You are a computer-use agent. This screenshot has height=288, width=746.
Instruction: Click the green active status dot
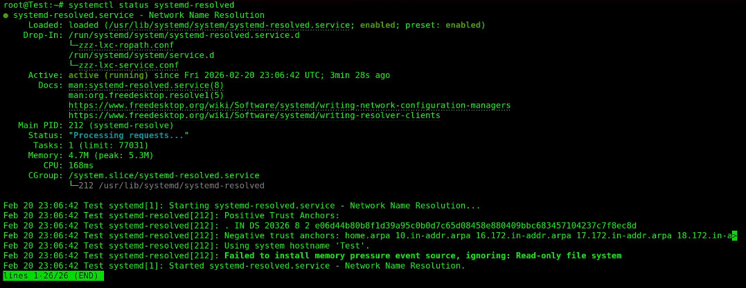pos(6,15)
